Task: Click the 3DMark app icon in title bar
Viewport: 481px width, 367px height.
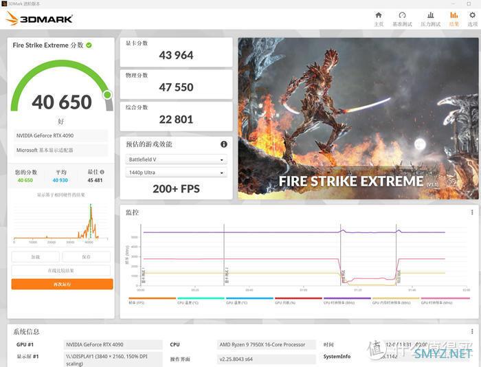Action: (x=4, y=3)
